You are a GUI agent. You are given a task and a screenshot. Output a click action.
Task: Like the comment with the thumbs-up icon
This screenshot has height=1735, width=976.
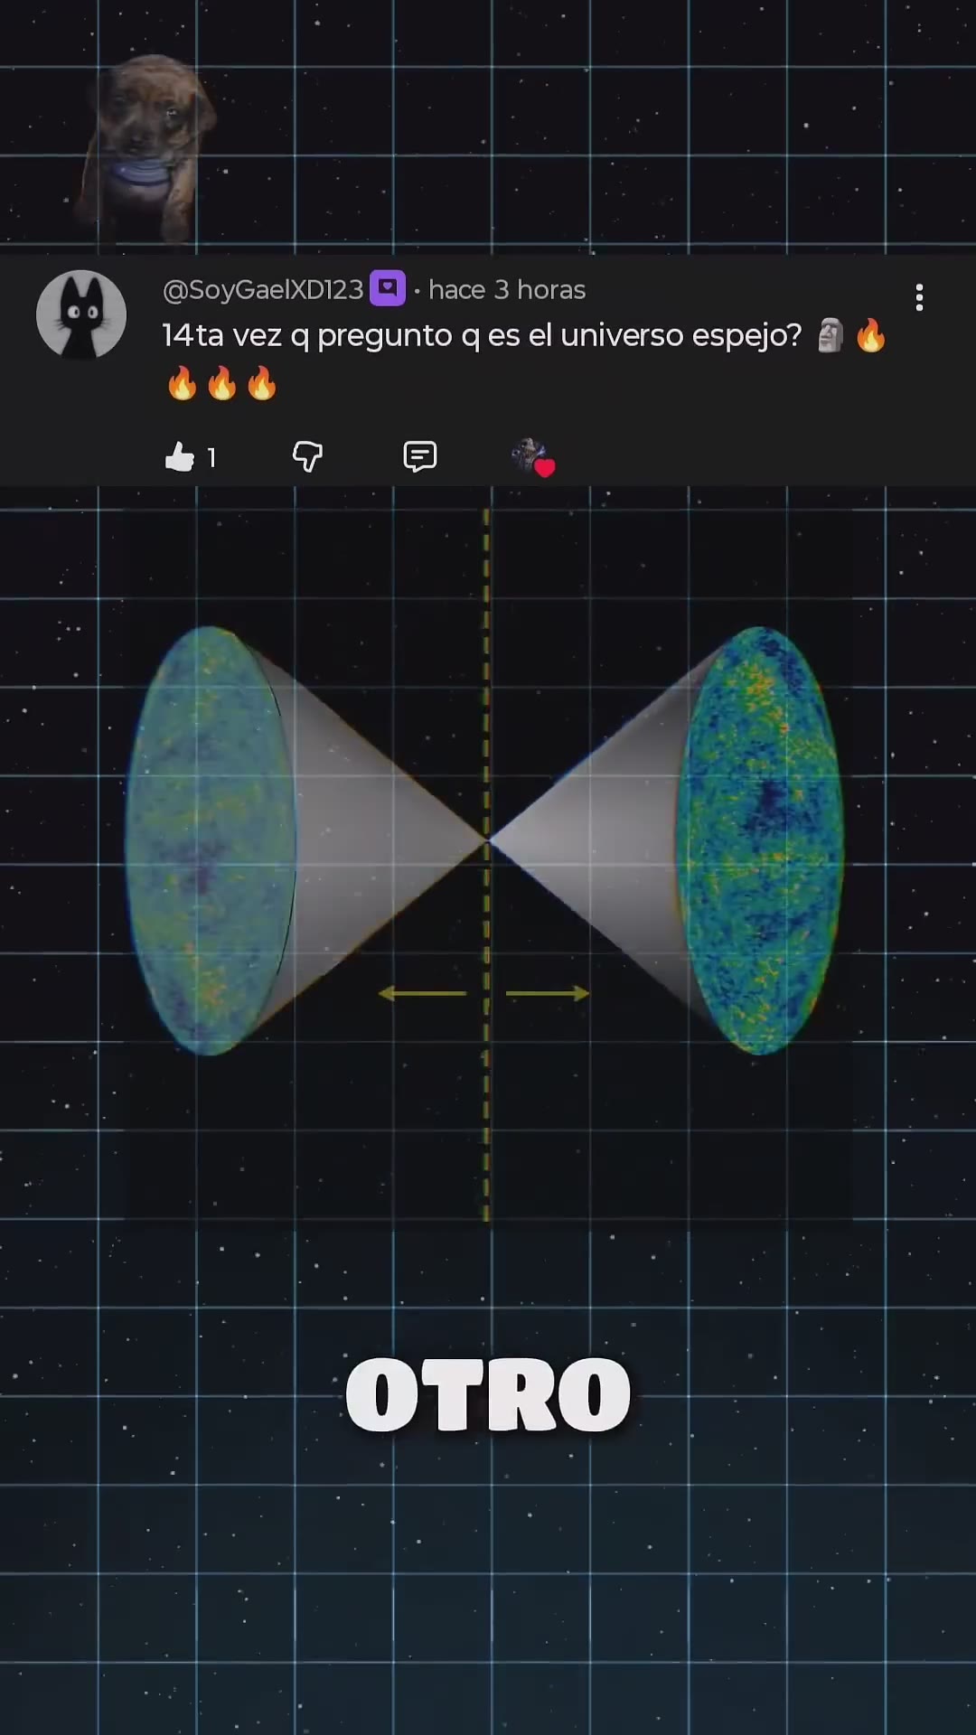click(180, 457)
